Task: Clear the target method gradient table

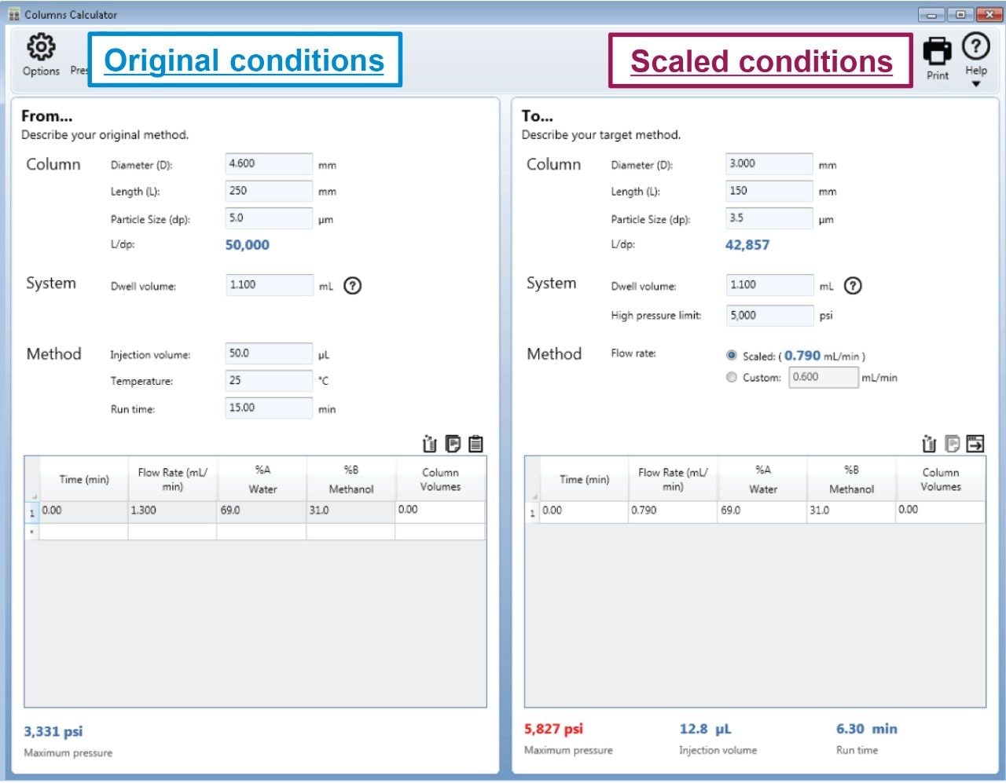Action: click(x=930, y=443)
